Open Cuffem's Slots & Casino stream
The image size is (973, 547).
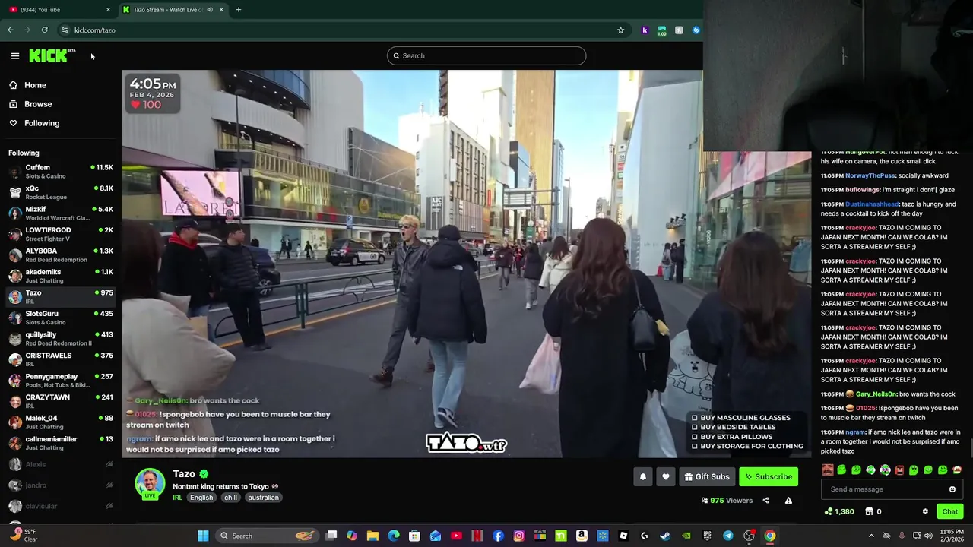coord(61,172)
